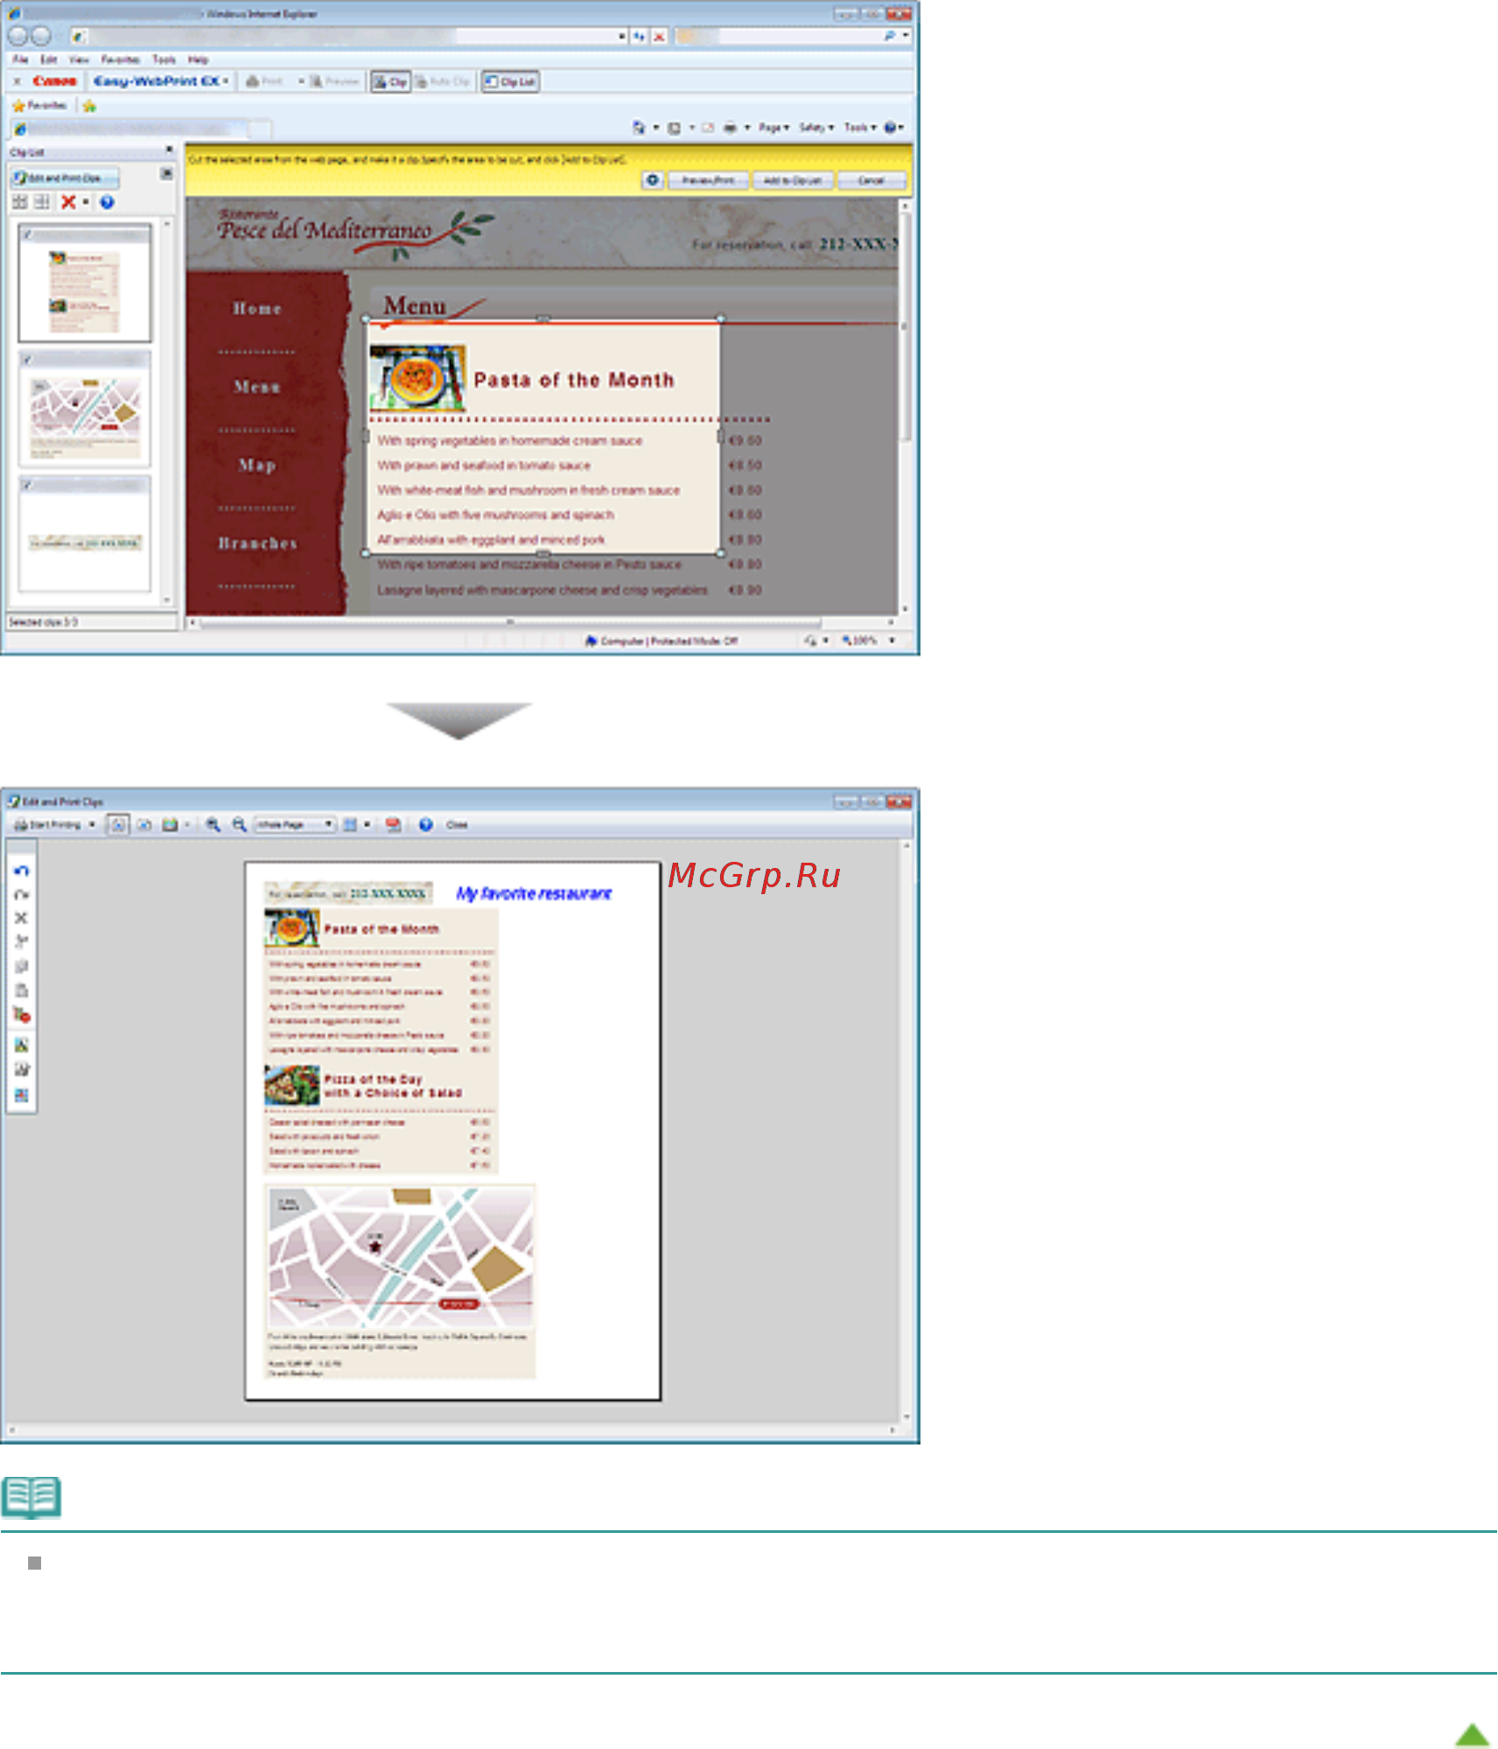Click the blue help icon in Edit window toolbar
Screen dimensions: 1498x1749
[x=425, y=824]
